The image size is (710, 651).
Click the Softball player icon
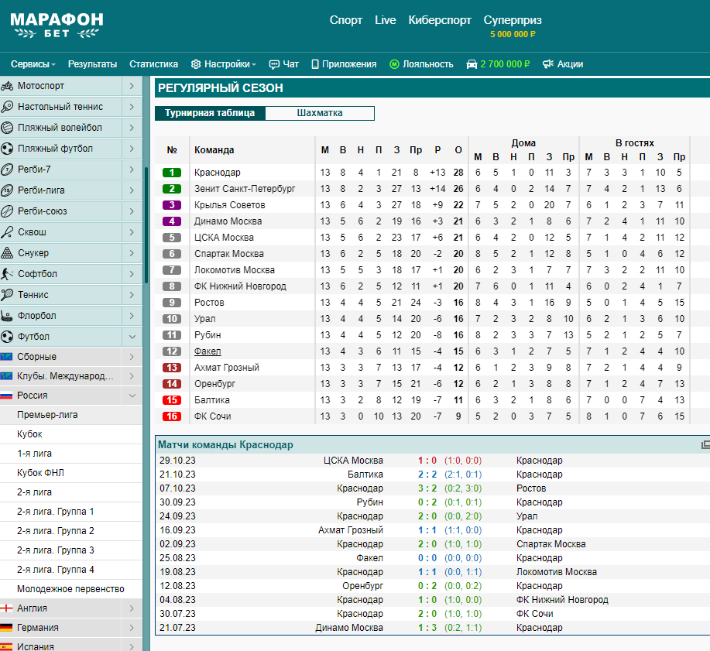7,274
